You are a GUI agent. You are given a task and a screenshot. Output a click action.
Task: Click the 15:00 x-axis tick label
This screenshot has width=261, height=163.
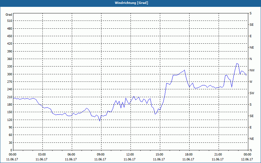click(x=160, y=155)
